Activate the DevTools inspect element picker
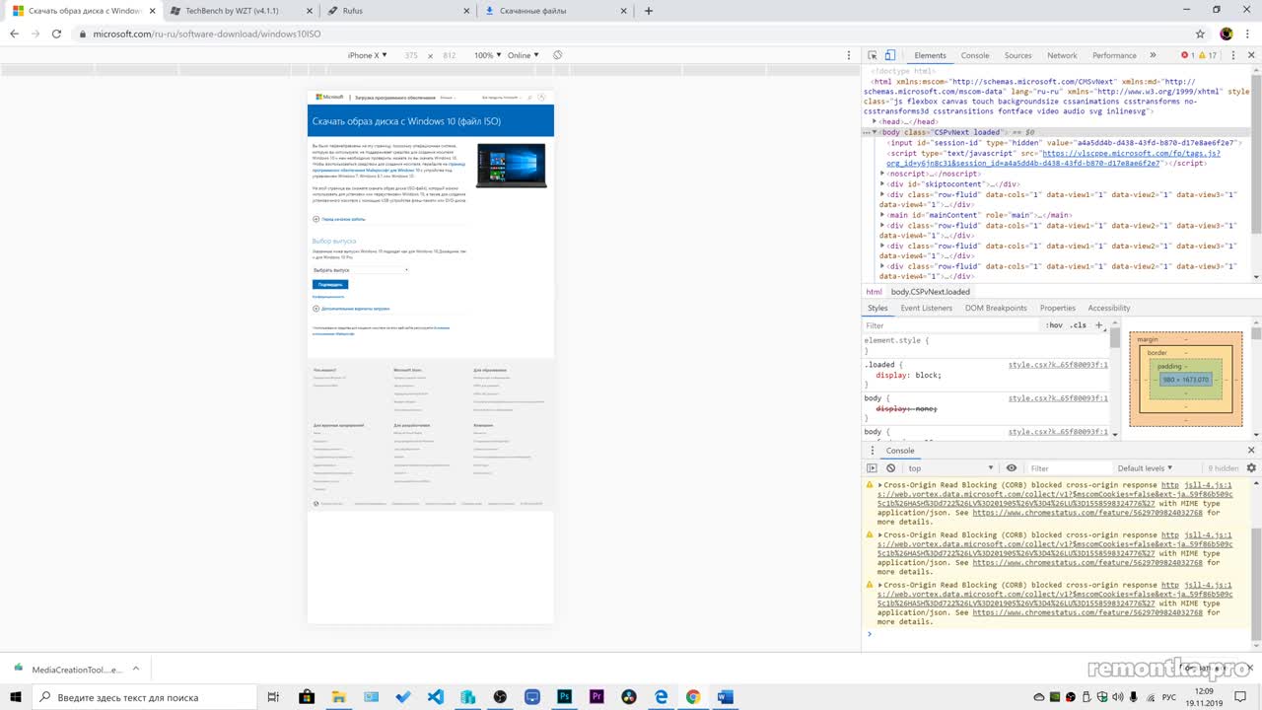This screenshot has height=710, width=1262. tap(874, 55)
